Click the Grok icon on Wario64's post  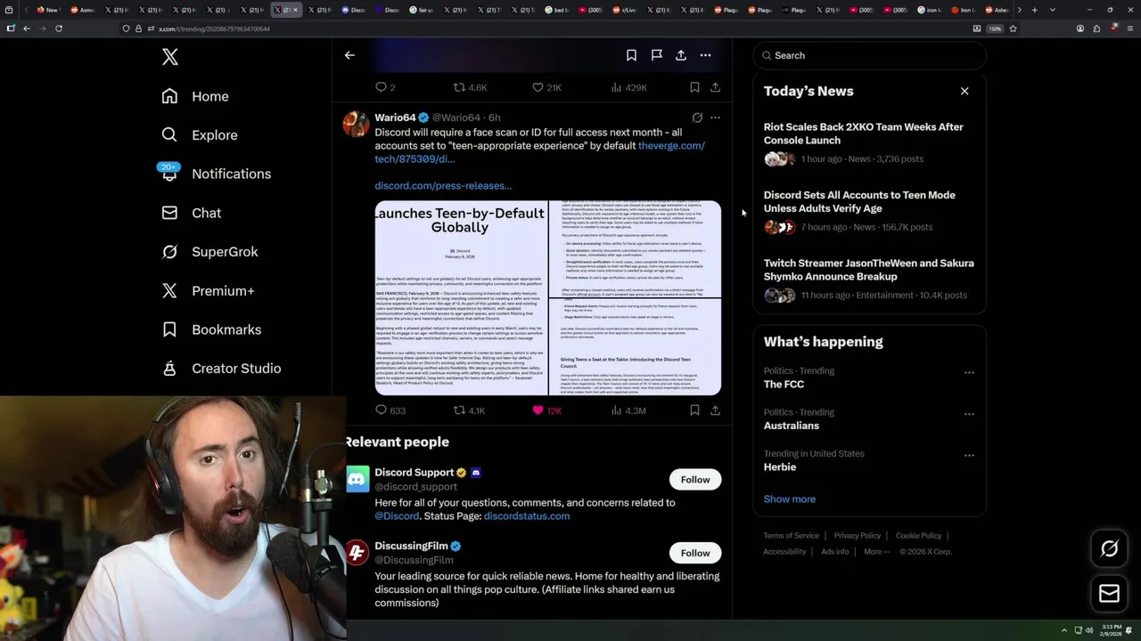pos(697,118)
